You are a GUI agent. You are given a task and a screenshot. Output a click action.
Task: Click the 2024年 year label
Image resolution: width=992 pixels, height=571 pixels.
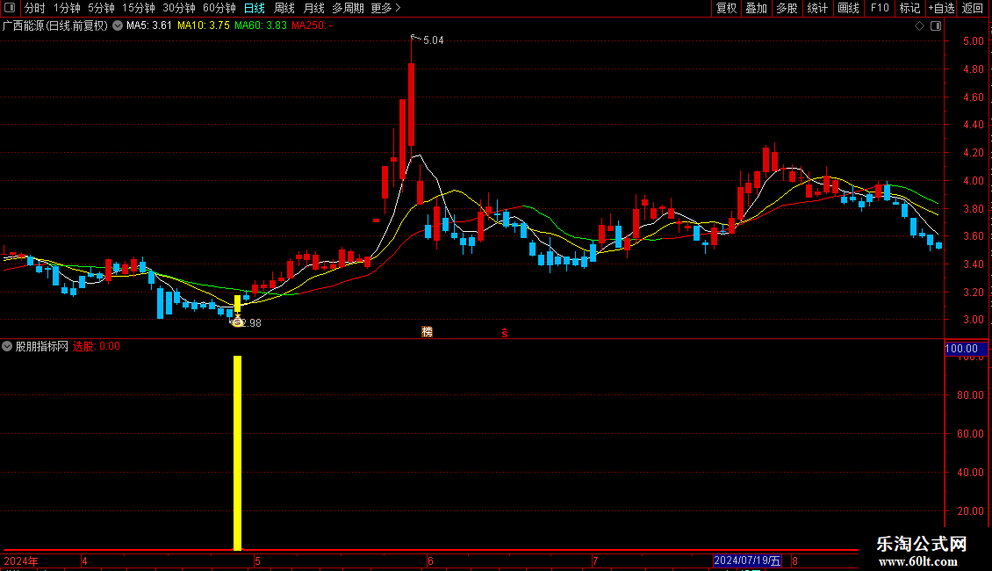coord(21,560)
